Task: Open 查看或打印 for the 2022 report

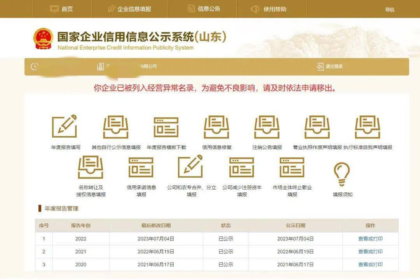Action: click(369, 239)
